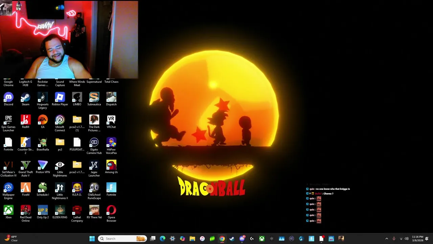Image resolution: width=433 pixels, height=244 pixels.
Task: Select the "Total Chaos" desktop label
Action: coord(111,82)
